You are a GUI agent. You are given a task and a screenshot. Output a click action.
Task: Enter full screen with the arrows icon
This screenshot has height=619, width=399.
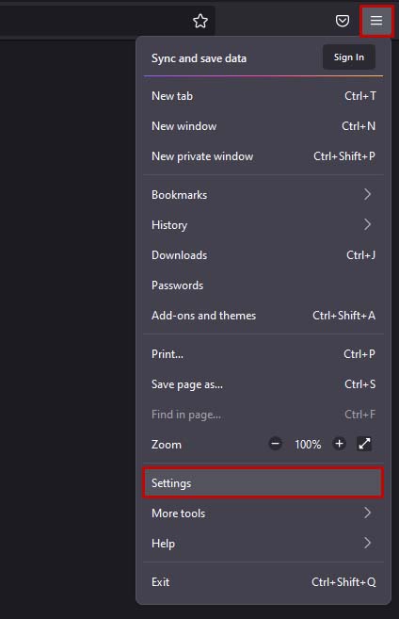pos(364,444)
